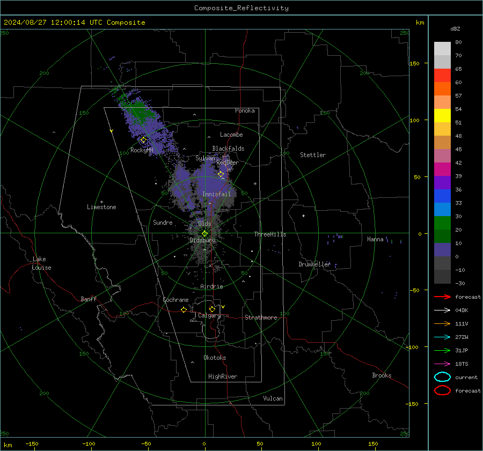Click the ThreeHills label
This screenshot has height=451, width=483.
(270, 234)
